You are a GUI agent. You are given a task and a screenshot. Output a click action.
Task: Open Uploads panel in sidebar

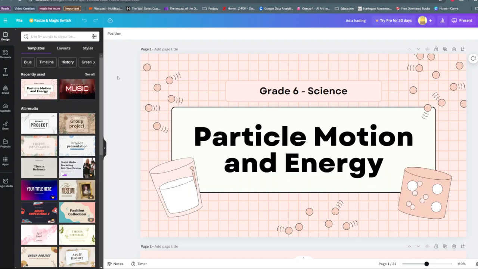pyautogui.click(x=5, y=108)
